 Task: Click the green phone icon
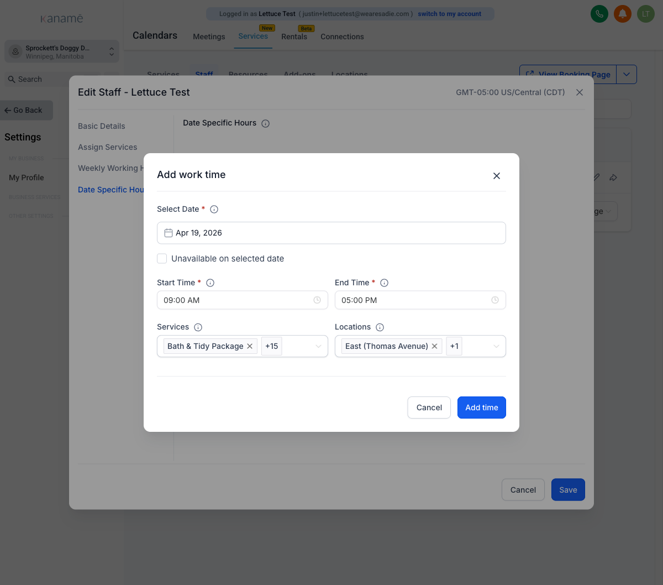coord(599,14)
